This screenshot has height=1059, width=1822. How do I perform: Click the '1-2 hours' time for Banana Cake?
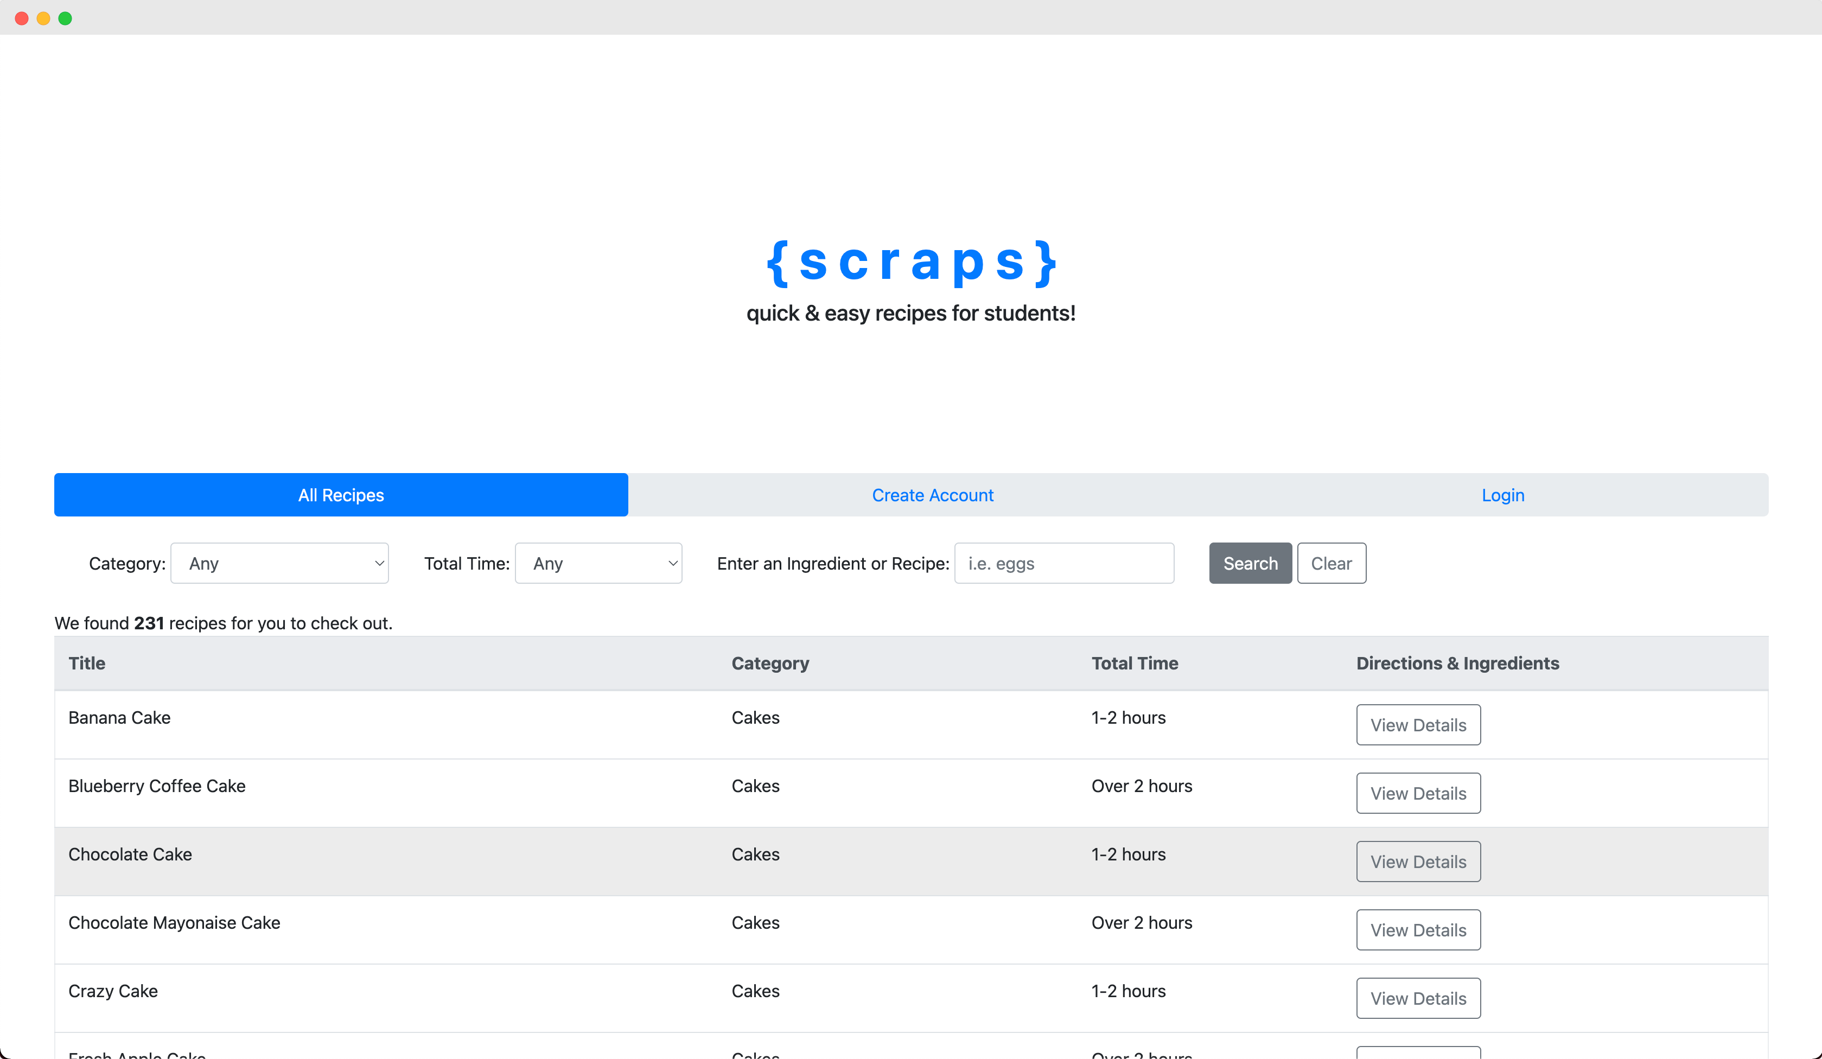point(1128,717)
